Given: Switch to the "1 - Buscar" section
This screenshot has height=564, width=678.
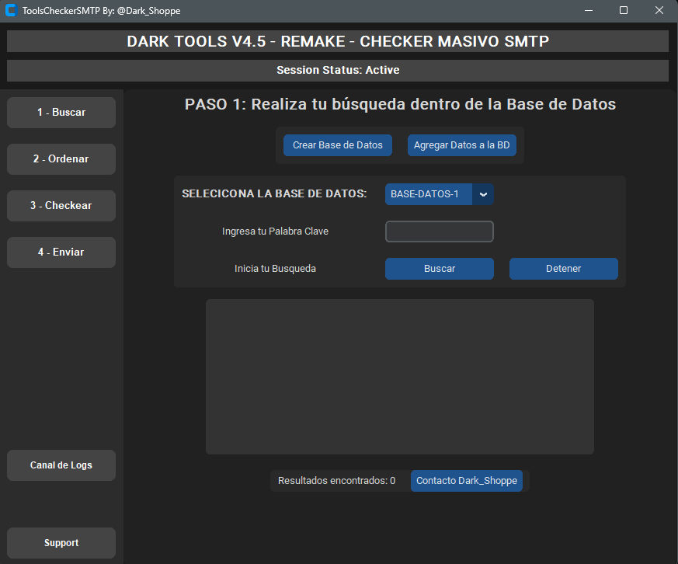Looking at the screenshot, I should (61, 112).
